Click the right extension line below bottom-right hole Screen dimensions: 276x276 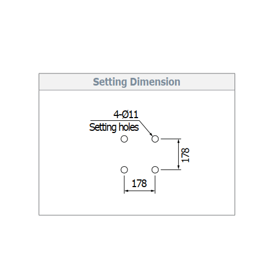click(155, 184)
